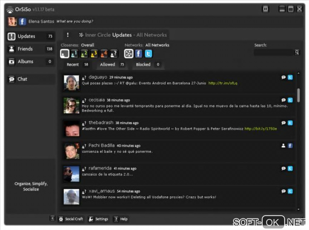Reply to thebadrash's update
The height and width of the screenshot is (230, 309).
[x=283, y=123]
